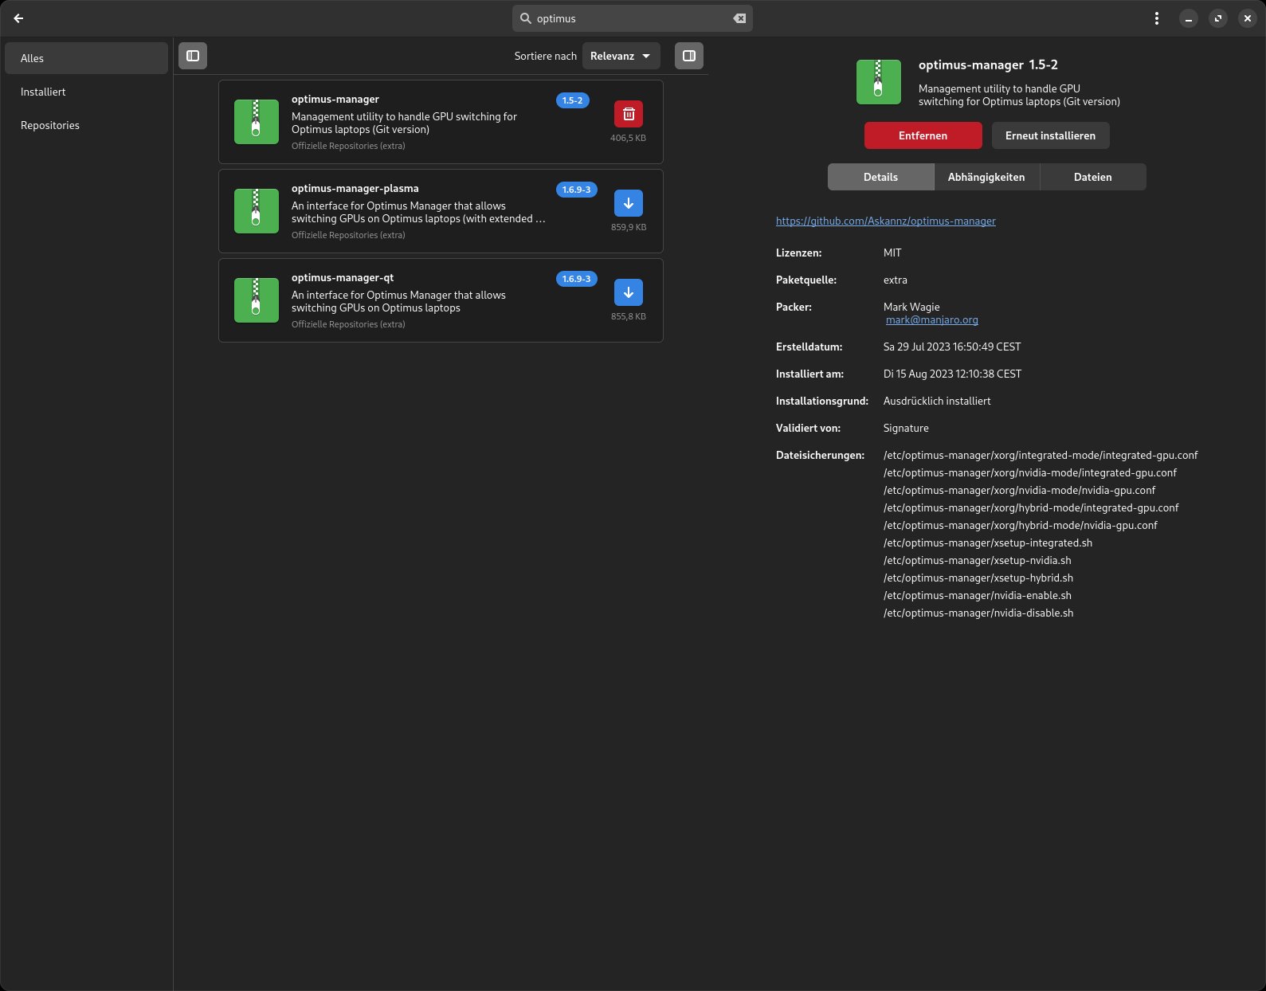1266x991 pixels.
Task: Click the MIT license value
Action: pos(892,253)
